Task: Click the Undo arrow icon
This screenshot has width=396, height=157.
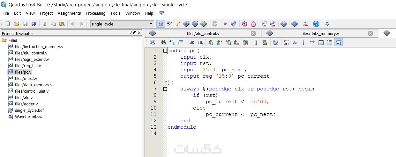Action: (x=73, y=24)
